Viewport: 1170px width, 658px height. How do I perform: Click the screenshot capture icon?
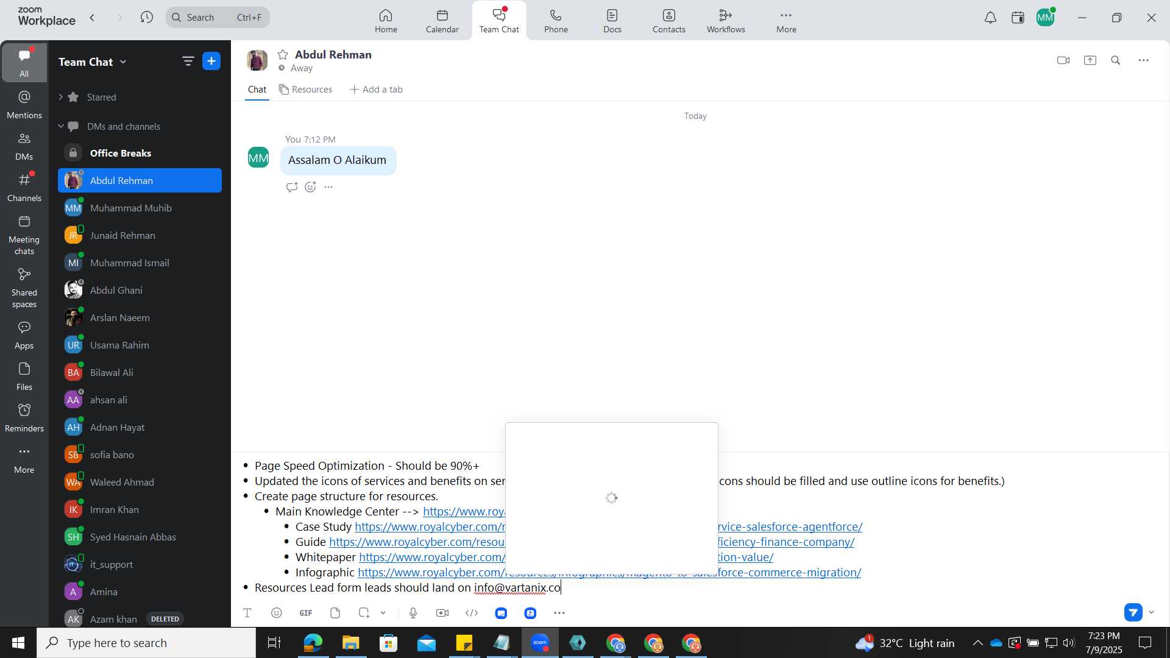tap(364, 613)
